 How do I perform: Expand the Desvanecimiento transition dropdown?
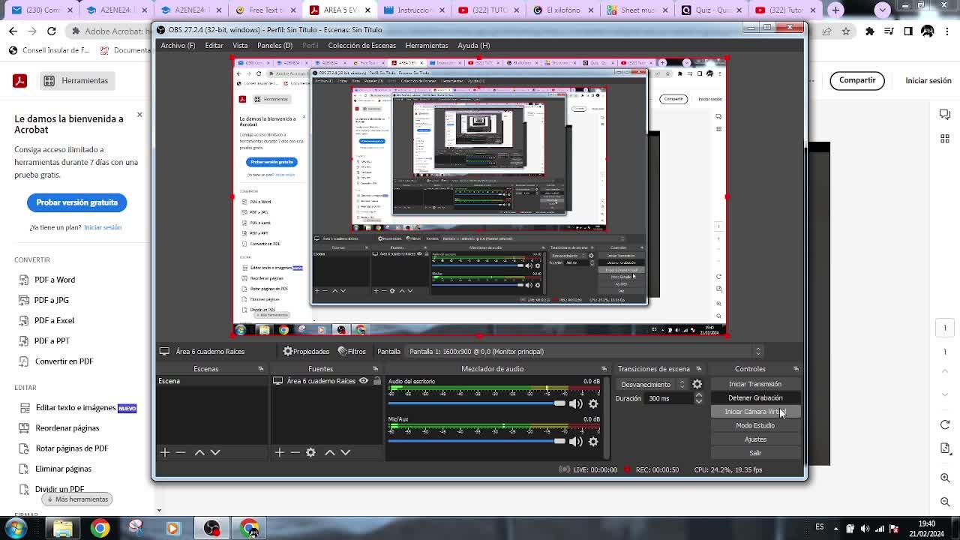coord(681,384)
